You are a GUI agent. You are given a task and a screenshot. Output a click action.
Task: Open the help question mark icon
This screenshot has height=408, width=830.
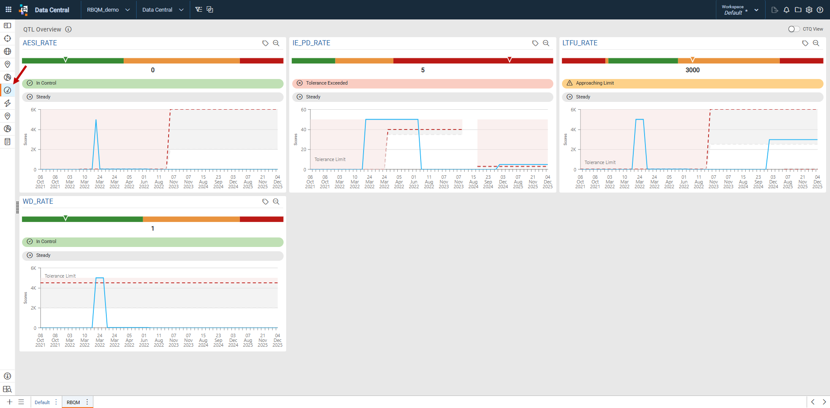[x=820, y=10]
